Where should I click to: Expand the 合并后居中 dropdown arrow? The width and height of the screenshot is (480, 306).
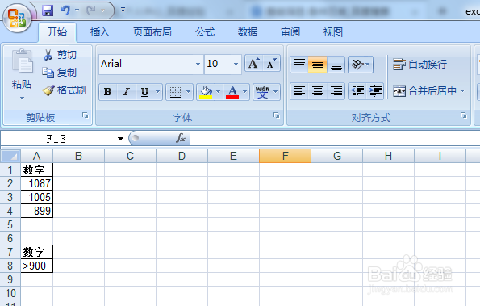click(x=462, y=91)
